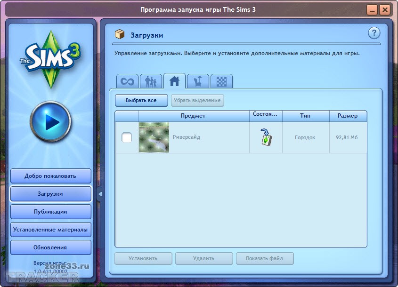Viewport: 398px width, 287px height.
Task: Open the Установленные материалы section
Action: pos(50,230)
